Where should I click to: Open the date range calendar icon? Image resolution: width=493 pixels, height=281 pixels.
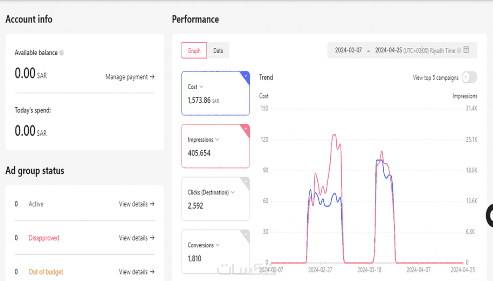point(466,50)
